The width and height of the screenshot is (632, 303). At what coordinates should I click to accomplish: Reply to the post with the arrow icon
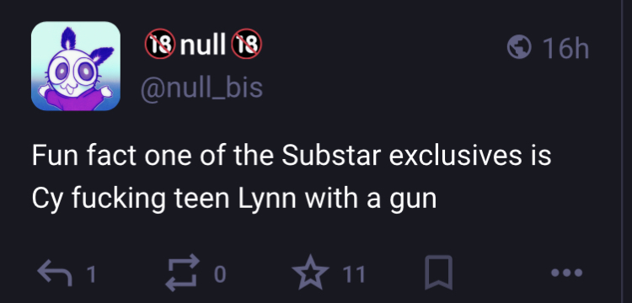(55, 274)
